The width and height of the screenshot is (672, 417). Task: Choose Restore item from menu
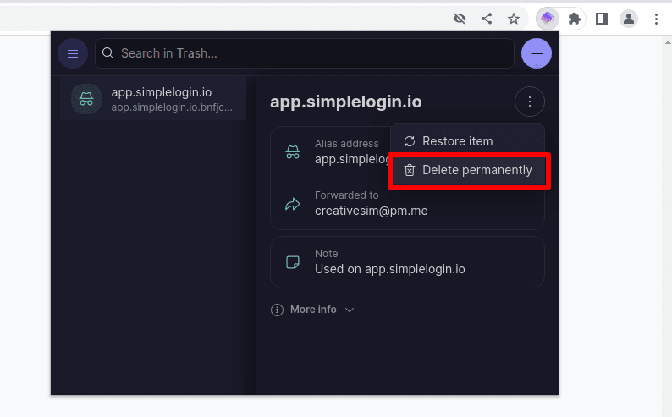click(468, 141)
